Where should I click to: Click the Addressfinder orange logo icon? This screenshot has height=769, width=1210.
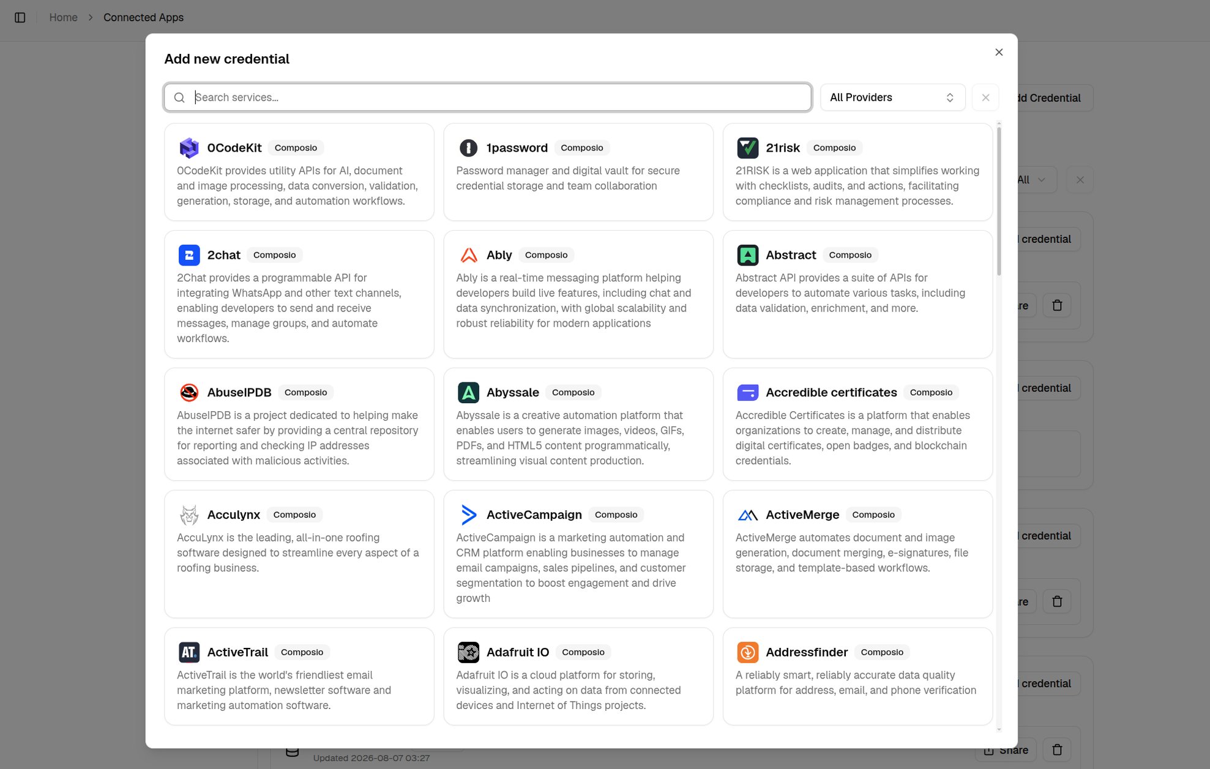[747, 652]
